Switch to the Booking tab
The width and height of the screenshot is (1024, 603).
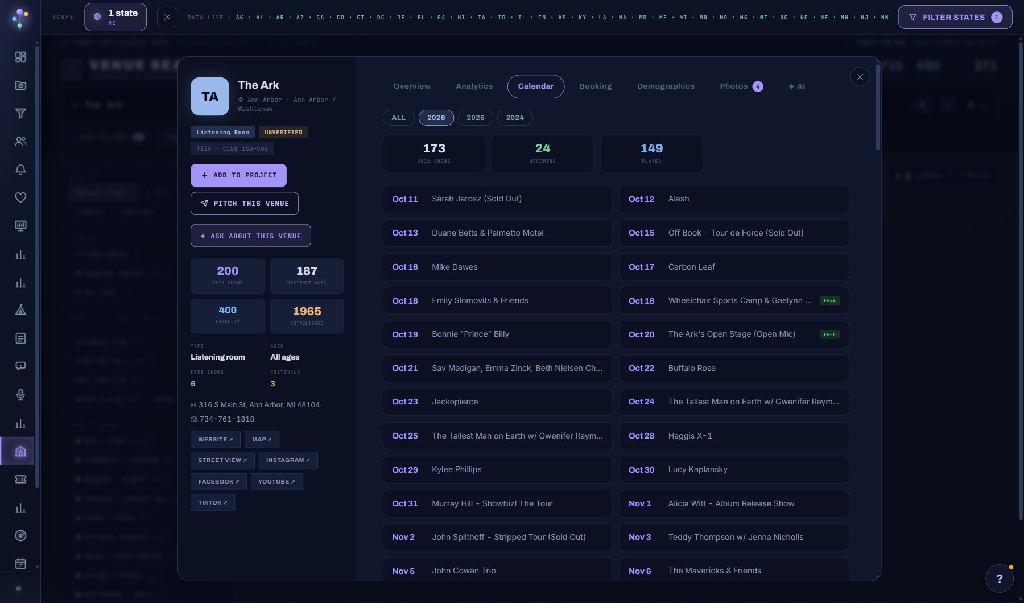coord(595,86)
